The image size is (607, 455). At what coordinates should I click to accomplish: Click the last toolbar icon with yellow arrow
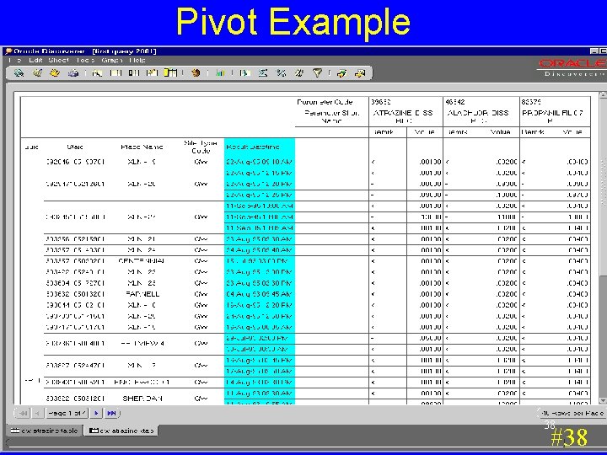(x=360, y=72)
